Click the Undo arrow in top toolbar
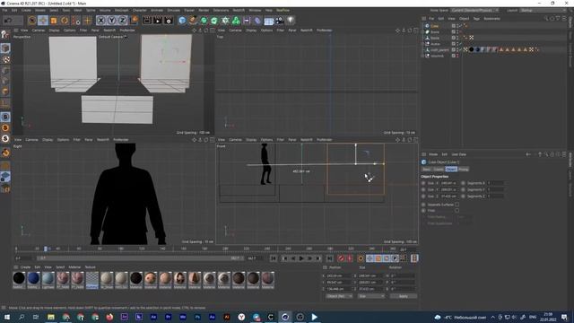 tap(7, 21)
